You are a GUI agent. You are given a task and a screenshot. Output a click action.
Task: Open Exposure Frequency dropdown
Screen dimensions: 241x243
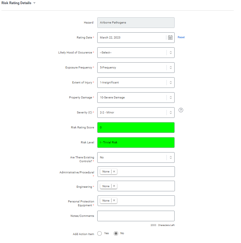pos(136,68)
